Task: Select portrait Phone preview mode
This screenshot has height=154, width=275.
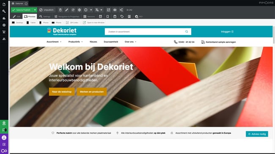Action: tap(44, 23)
